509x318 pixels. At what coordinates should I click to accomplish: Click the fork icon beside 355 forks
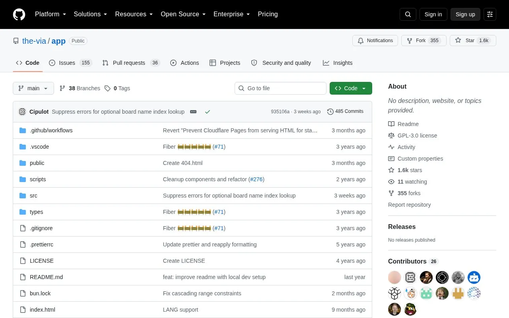point(391,193)
